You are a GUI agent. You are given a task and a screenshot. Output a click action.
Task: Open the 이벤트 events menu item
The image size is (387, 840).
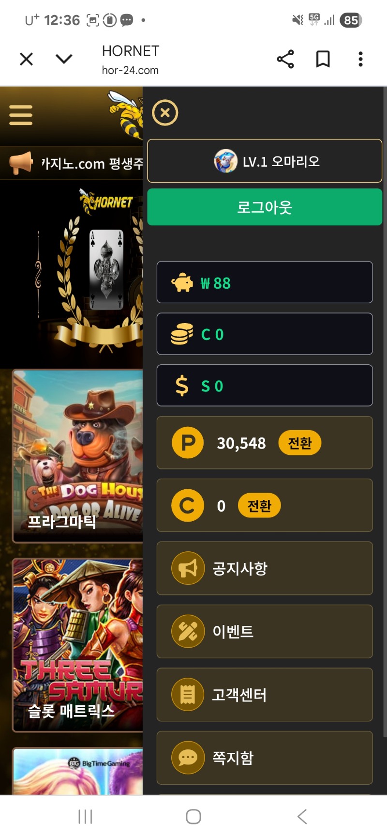tap(265, 631)
